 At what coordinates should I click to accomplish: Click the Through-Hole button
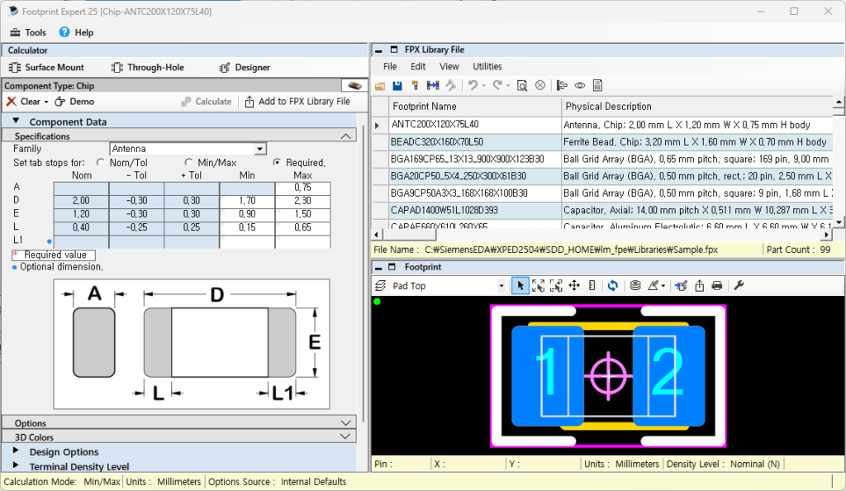point(148,68)
